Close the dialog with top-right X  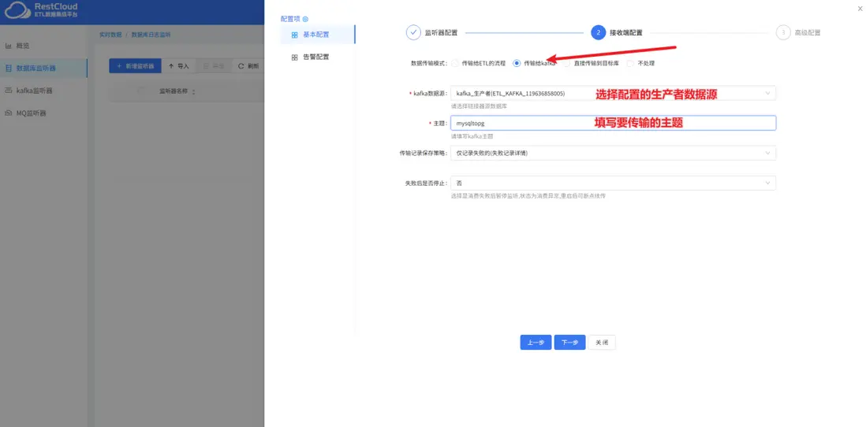point(860,9)
